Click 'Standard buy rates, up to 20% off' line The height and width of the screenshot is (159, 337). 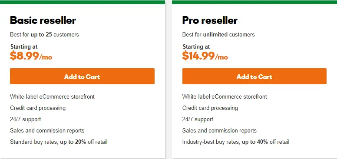(x=59, y=142)
